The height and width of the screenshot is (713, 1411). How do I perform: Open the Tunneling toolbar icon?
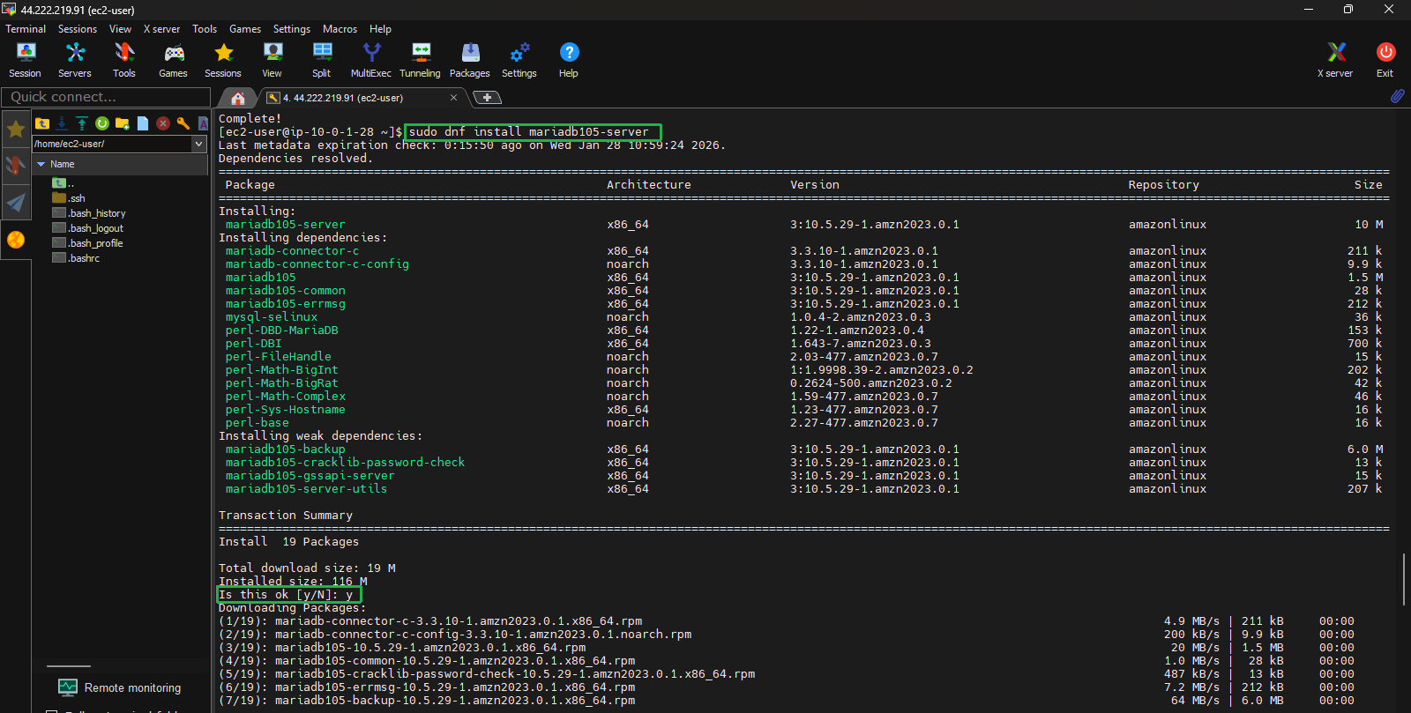421,60
